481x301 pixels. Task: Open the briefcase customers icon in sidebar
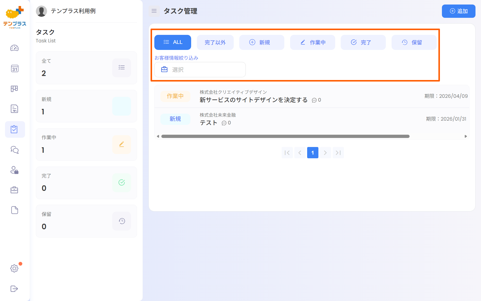click(14, 190)
